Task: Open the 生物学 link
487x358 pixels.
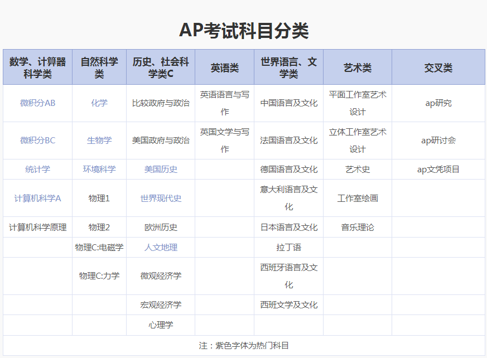Action: (x=99, y=141)
